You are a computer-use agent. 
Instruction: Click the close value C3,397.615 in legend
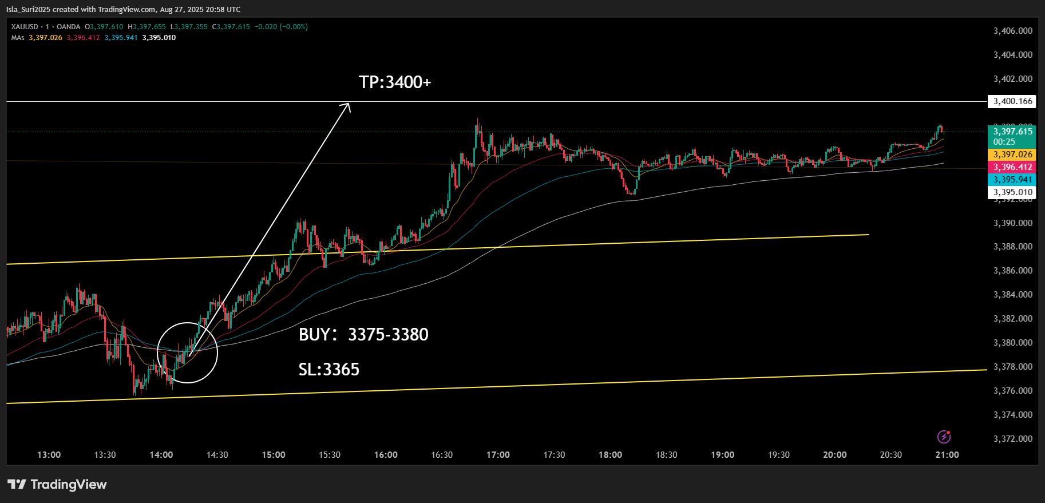coord(231,27)
